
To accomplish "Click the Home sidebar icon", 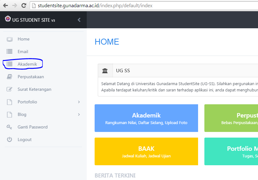I will (x=9, y=39).
